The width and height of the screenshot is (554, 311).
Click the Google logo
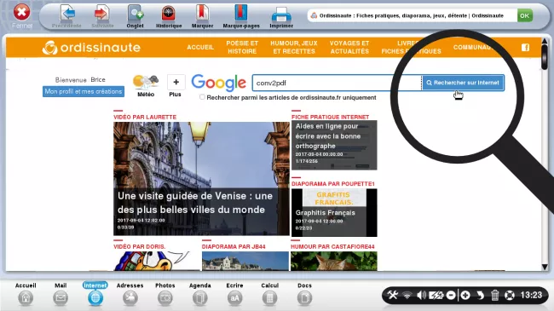click(x=219, y=83)
